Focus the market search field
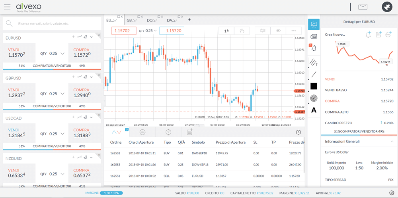The height and width of the screenshot is (198, 398). click(52, 23)
